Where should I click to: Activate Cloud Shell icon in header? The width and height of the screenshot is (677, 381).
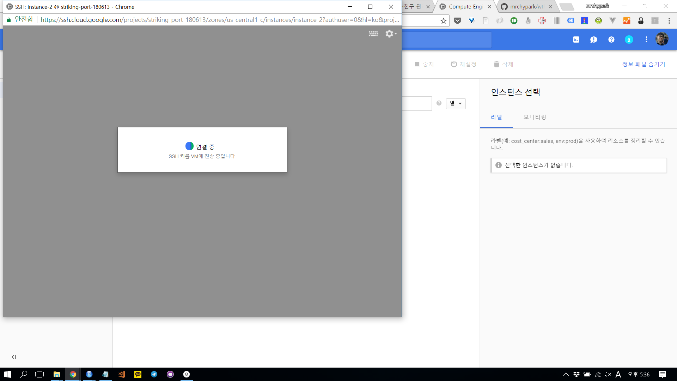576,40
